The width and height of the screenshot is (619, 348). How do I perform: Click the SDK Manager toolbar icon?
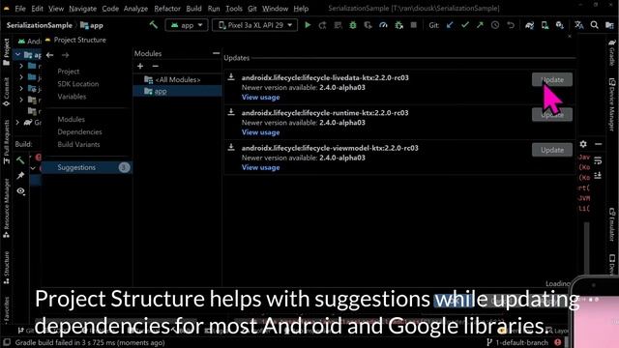[x=560, y=25]
